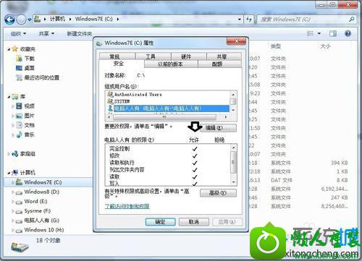Switch to the 常规 tab in Properties

point(117,56)
